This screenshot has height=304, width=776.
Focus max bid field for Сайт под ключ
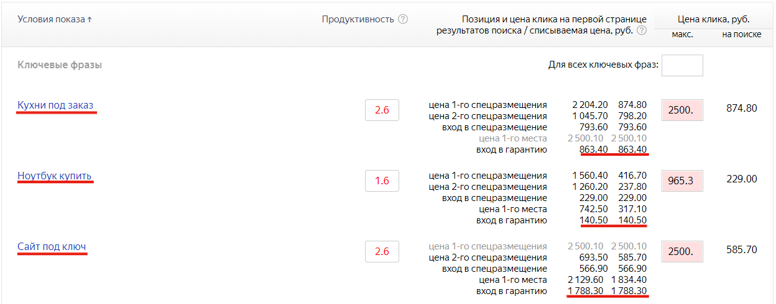click(x=682, y=252)
